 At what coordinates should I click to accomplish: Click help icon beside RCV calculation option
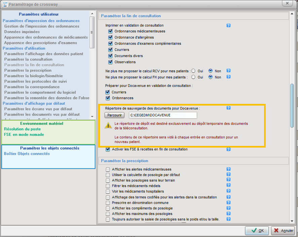(228, 71)
